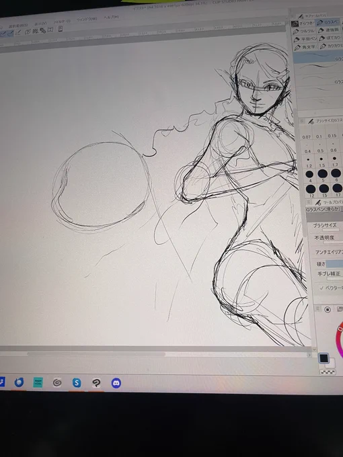
Task: Choose the 平塗ペン sub tool
Action: [x=305, y=39]
